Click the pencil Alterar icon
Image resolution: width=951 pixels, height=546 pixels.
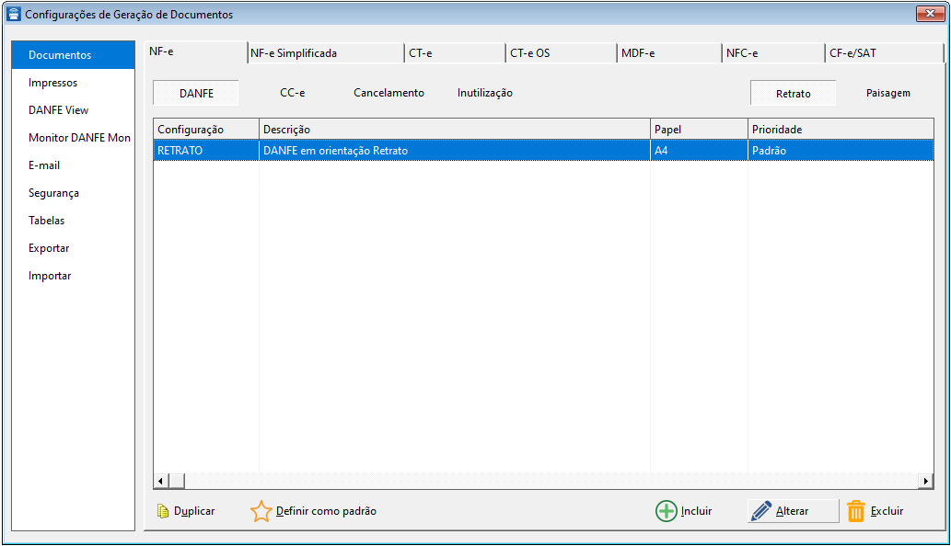click(760, 511)
